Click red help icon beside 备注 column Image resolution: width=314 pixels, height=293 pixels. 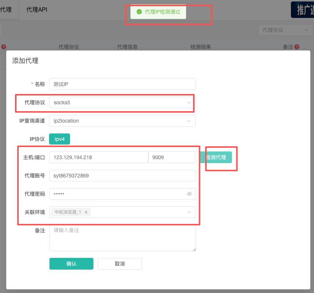click(x=297, y=47)
